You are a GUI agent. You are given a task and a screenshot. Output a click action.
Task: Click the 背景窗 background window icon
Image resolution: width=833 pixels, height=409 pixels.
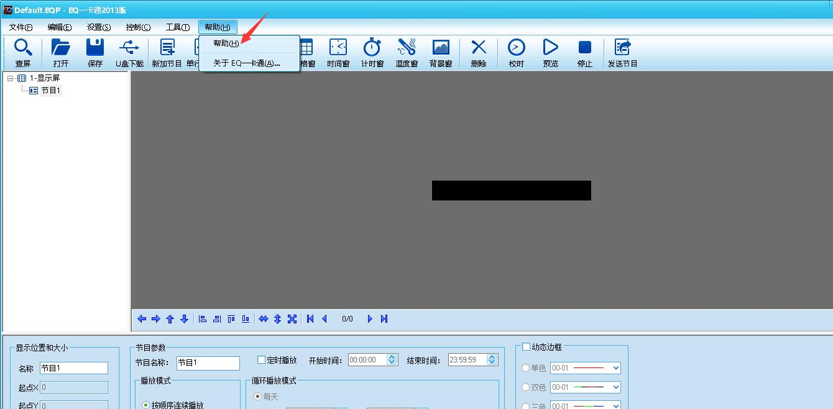(441, 53)
